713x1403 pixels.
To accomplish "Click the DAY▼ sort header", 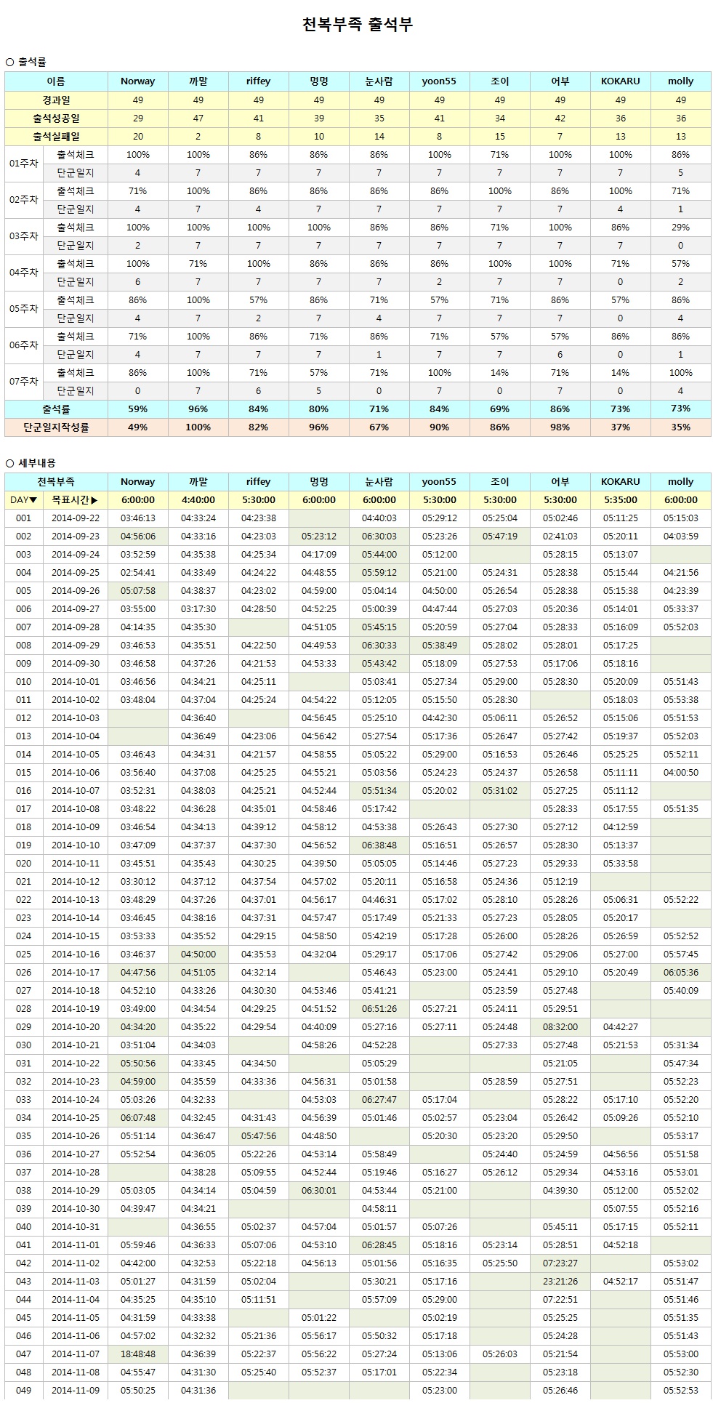I will coord(24,500).
